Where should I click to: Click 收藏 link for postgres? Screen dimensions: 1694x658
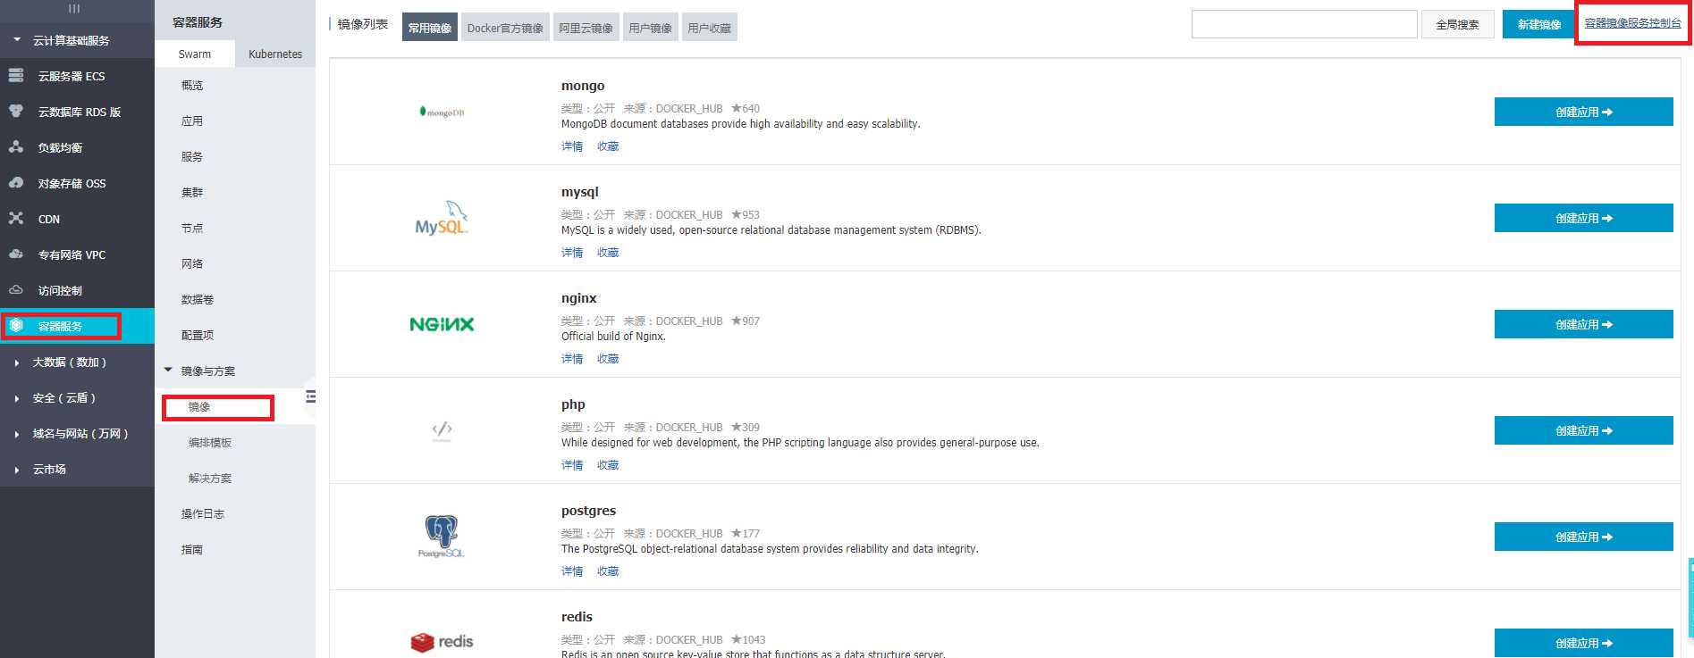coord(608,571)
